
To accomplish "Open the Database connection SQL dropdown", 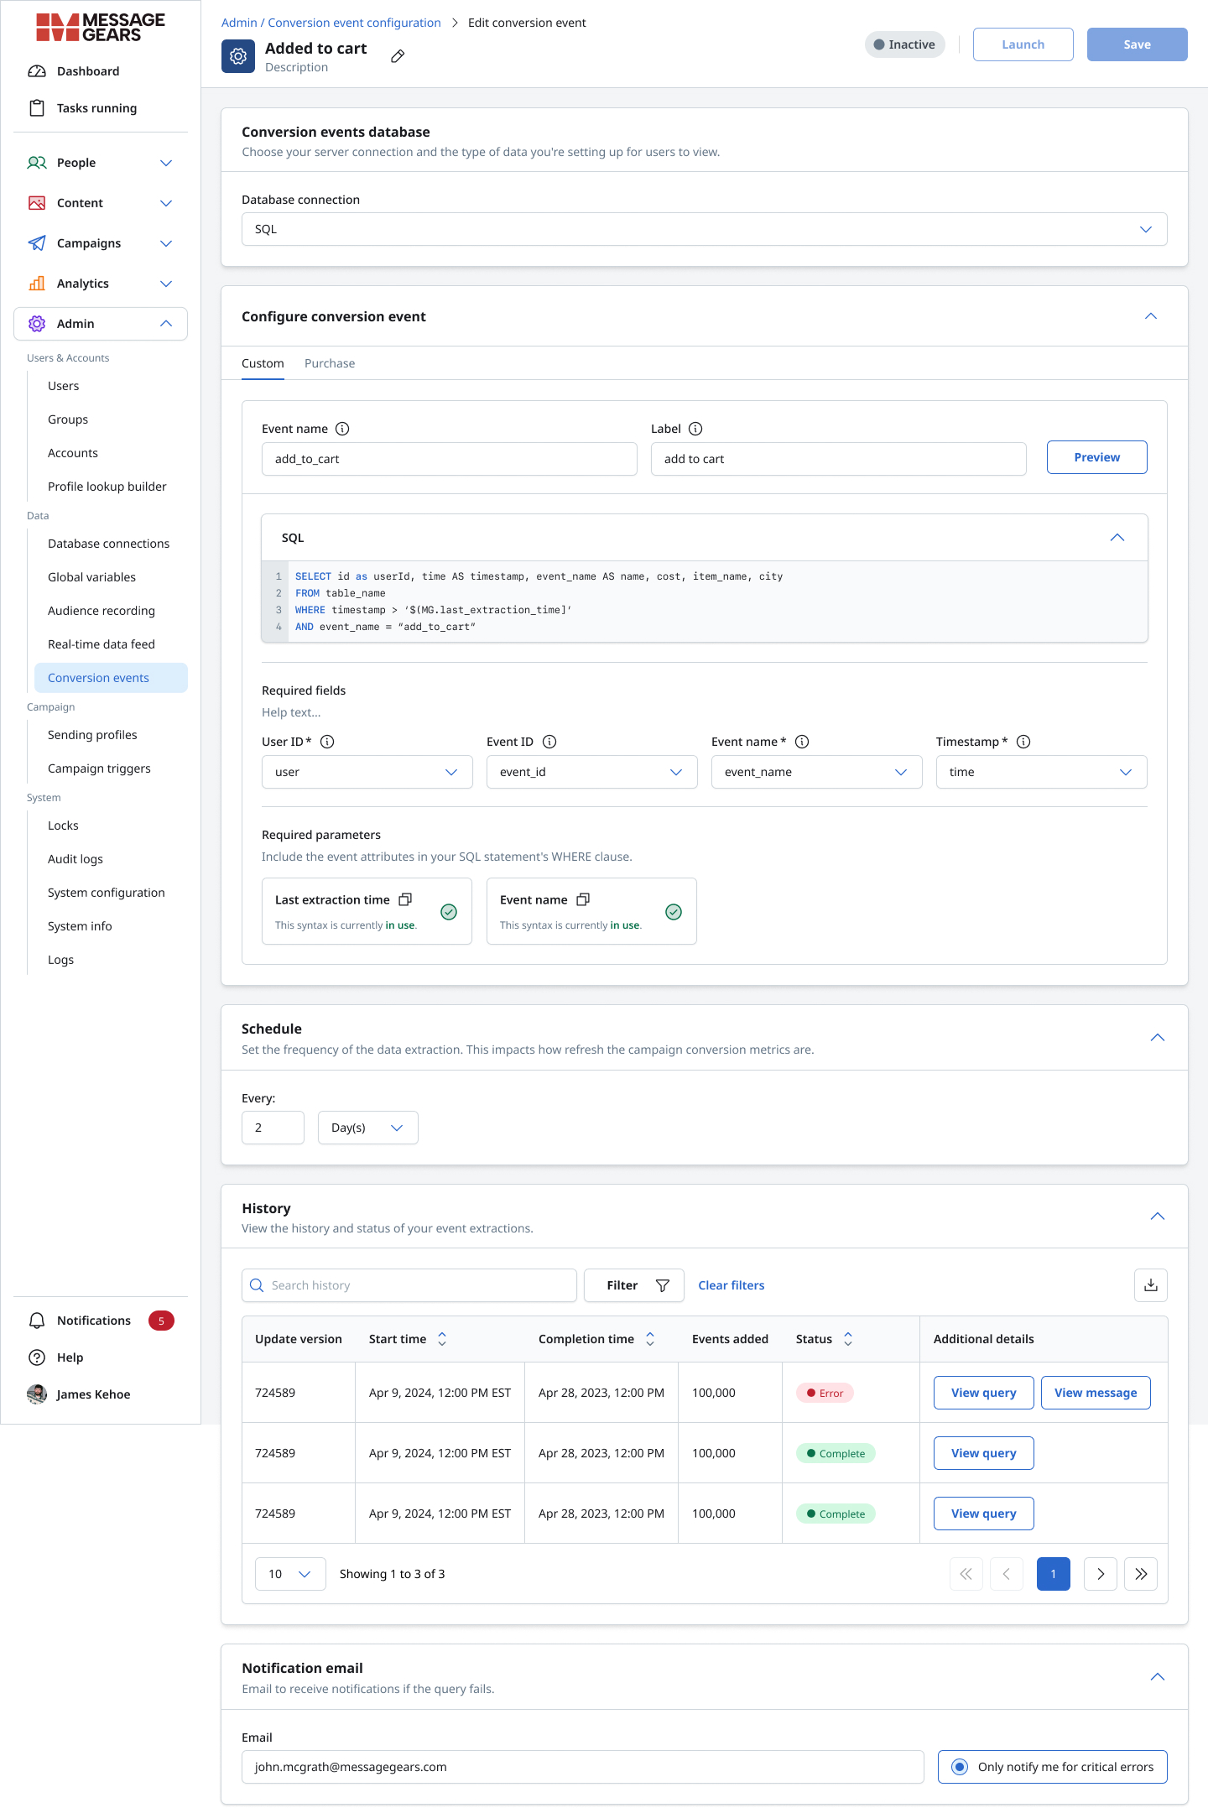I will tap(705, 229).
